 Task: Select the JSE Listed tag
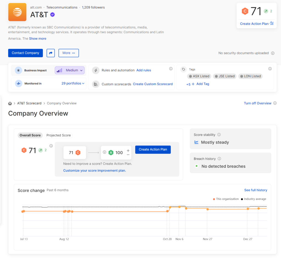coord(225,76)
